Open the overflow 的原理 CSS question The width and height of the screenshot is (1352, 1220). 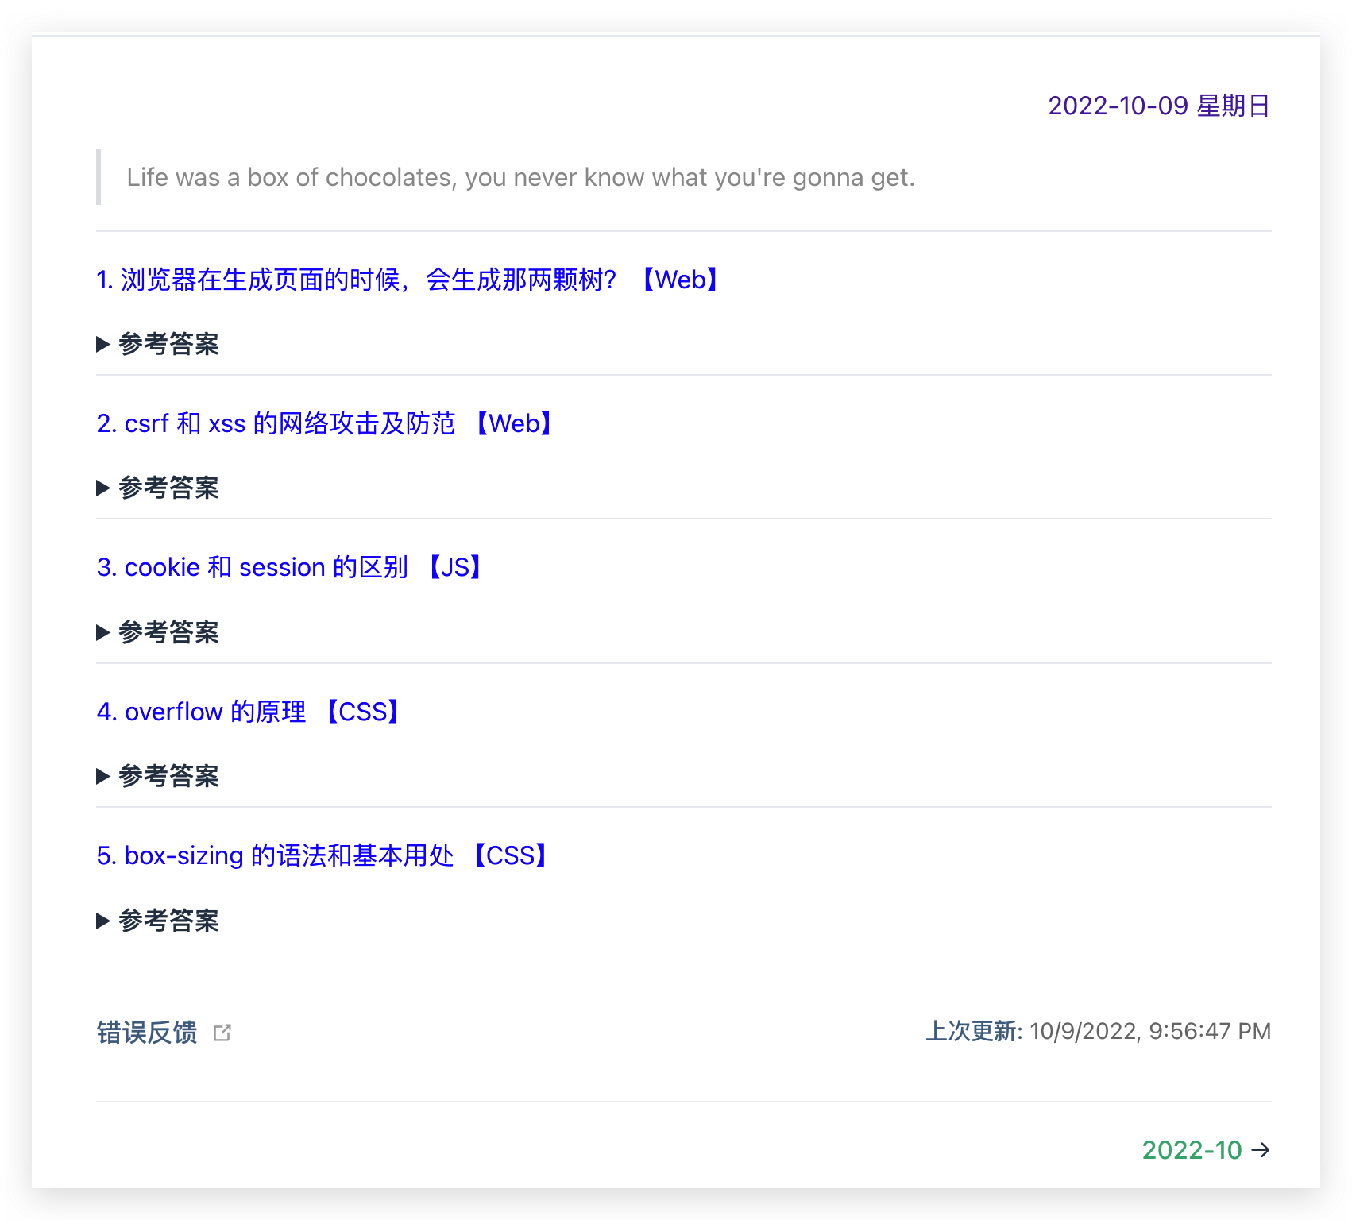click(247, 712)
